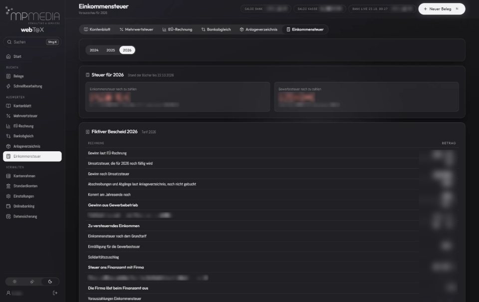Select year 2025
This screenshot has height=302, width=479.
pos(111,50)
